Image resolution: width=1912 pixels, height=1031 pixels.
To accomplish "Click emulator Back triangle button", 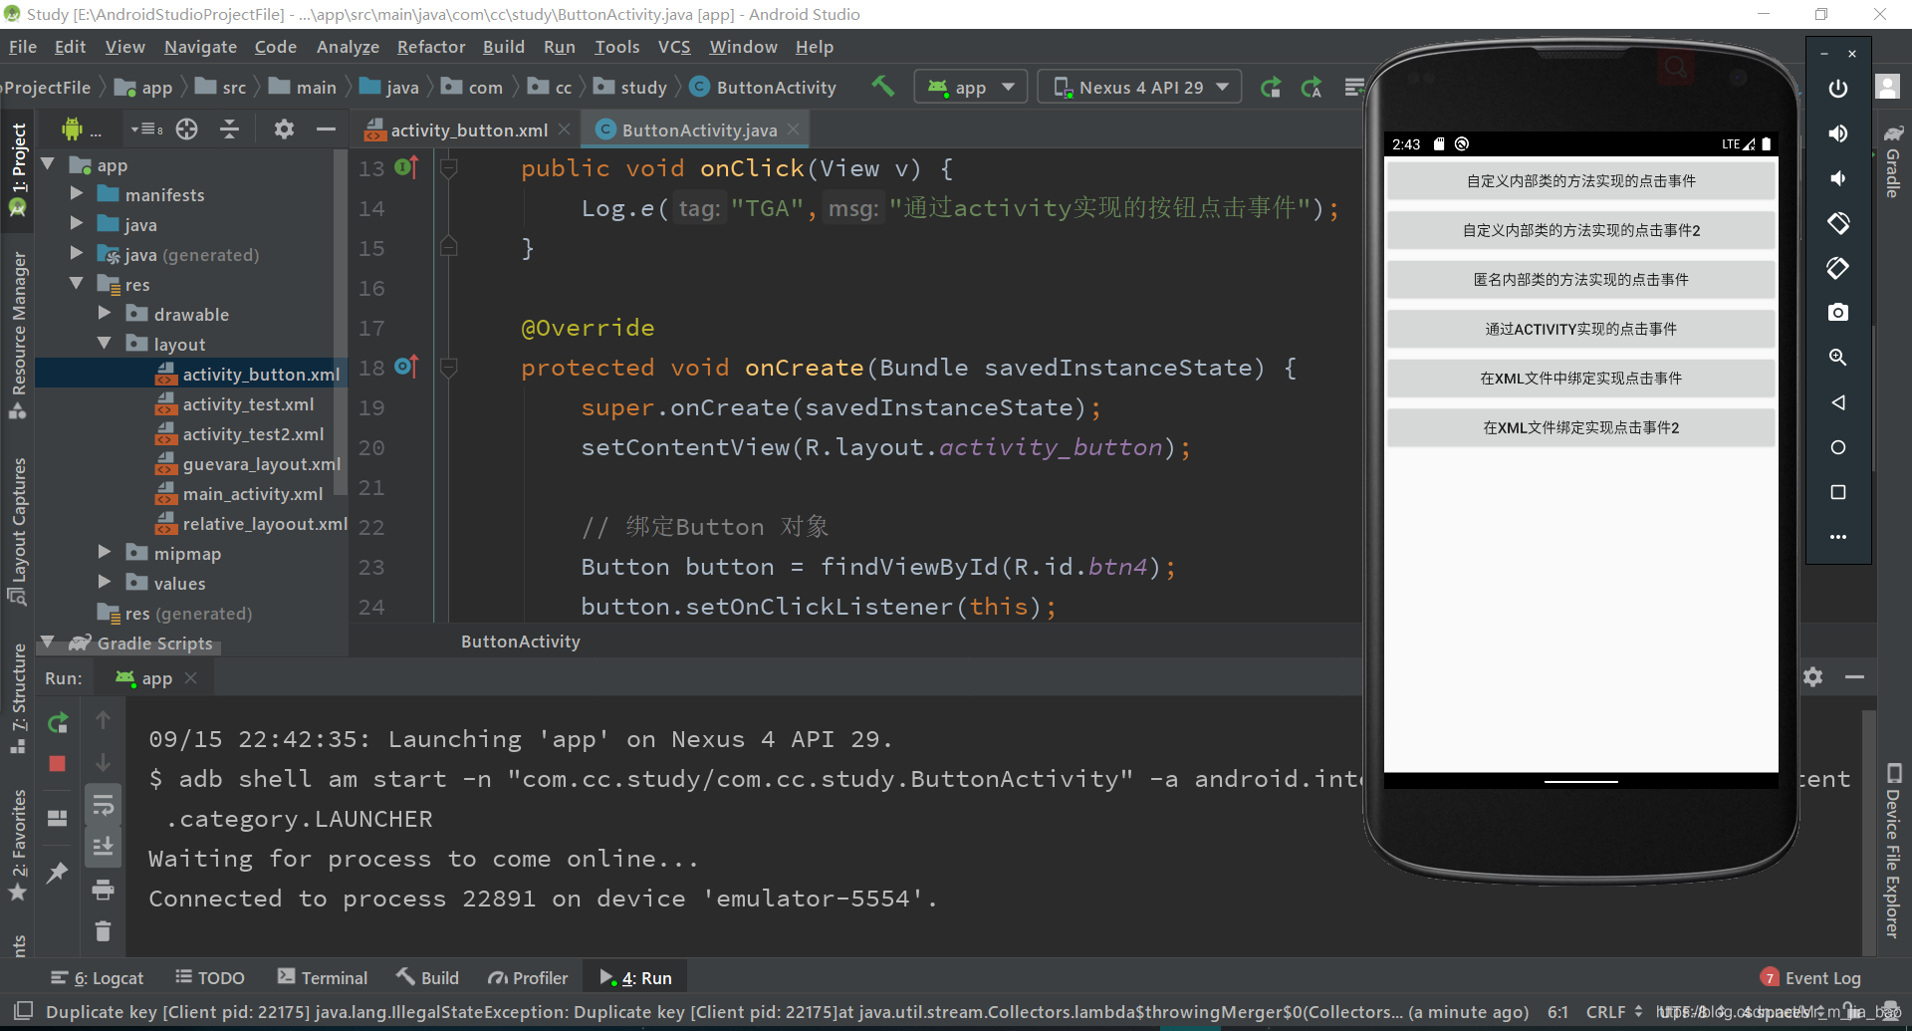I will (1838, 402).
